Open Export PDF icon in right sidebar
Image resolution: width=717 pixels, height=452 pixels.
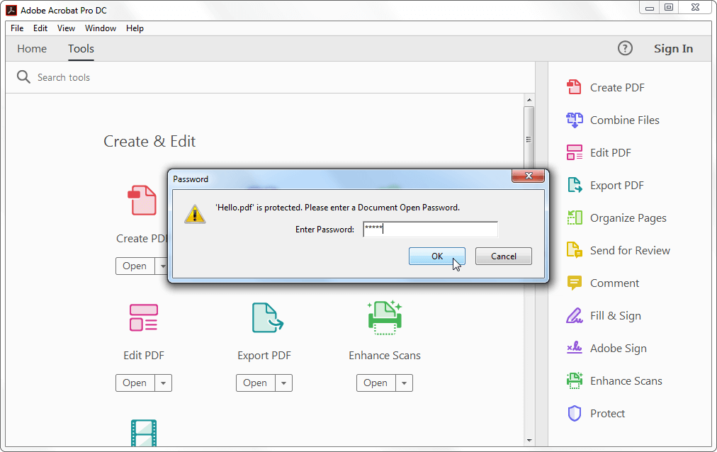[575, 185]
